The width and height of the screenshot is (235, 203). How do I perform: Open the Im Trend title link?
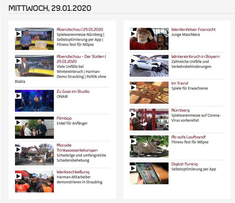click(180, 83)
